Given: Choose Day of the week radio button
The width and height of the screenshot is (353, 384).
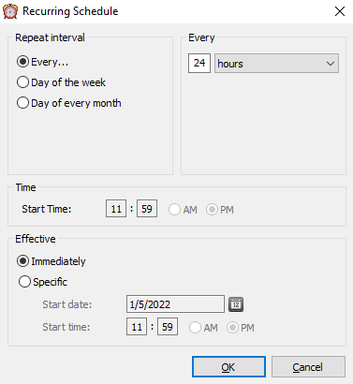Looking at the screenshot, I should coord(61,82).
